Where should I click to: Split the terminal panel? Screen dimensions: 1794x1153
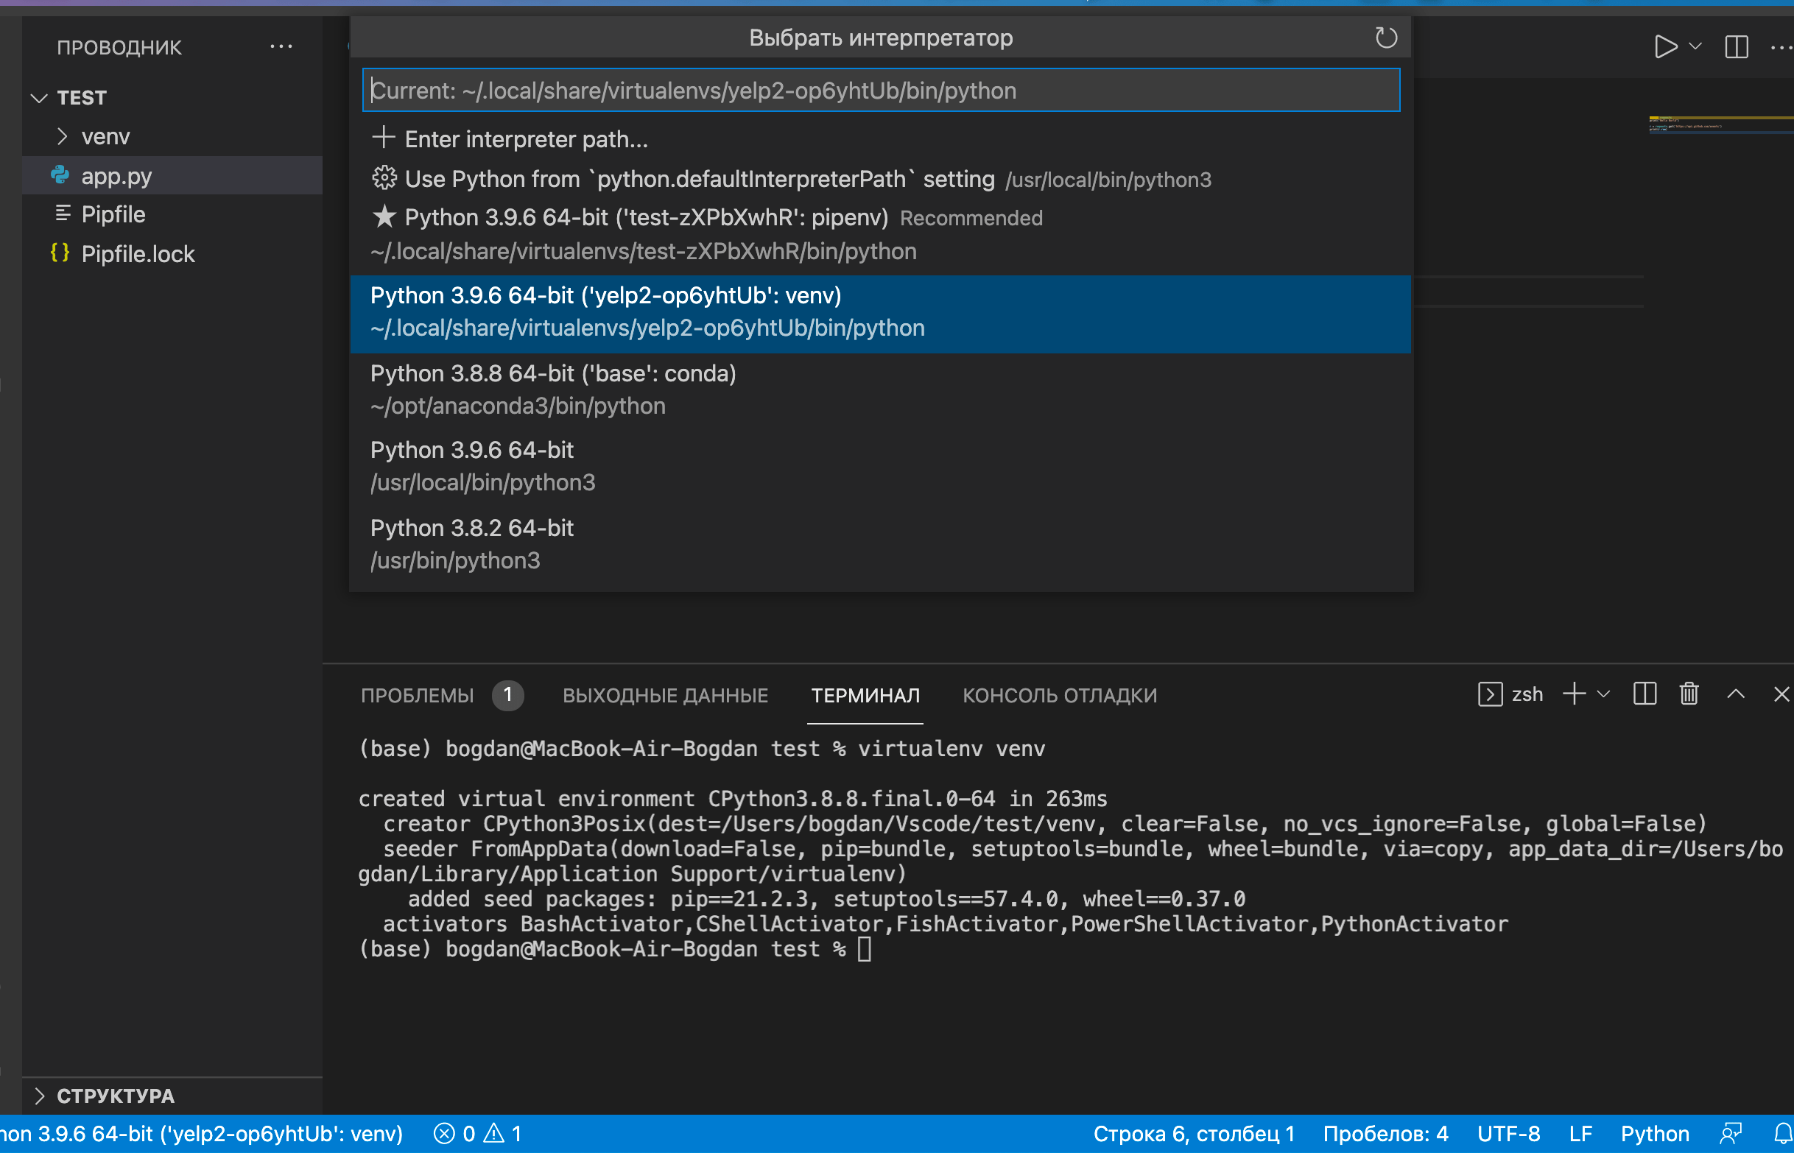1644,694
